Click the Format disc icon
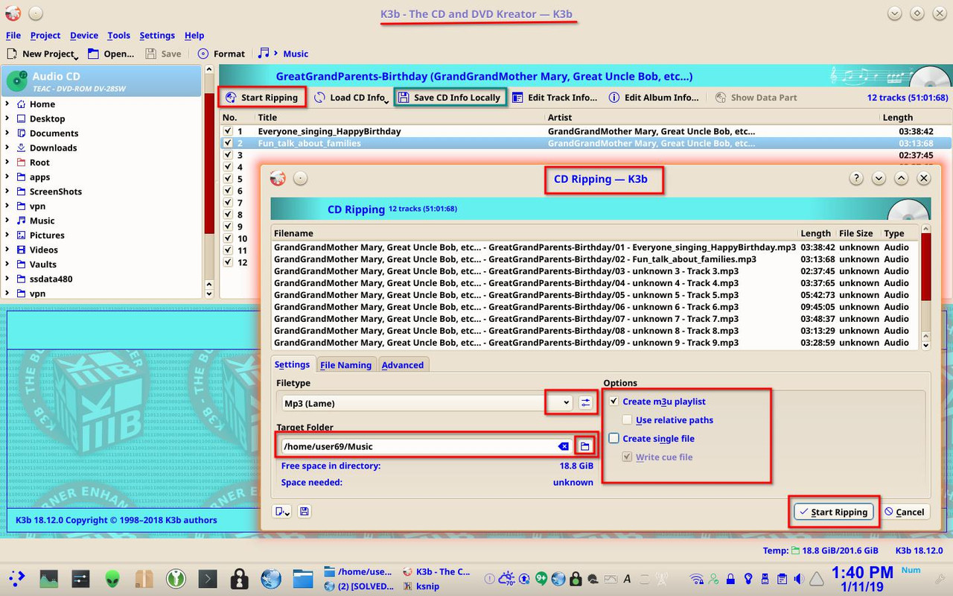Image resolution: width=953 pixels, height=596 pixels. click(203, 54)
